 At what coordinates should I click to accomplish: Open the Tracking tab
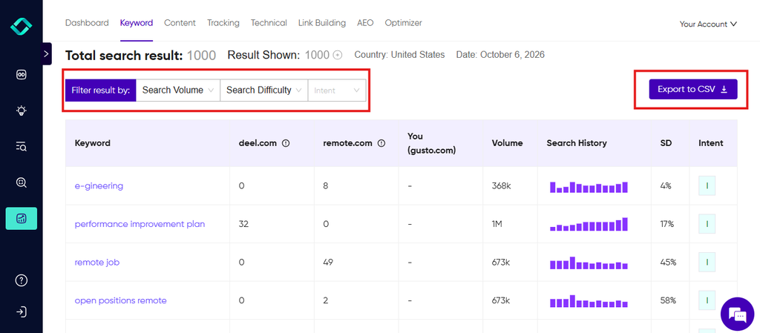(x=223, y=23)
